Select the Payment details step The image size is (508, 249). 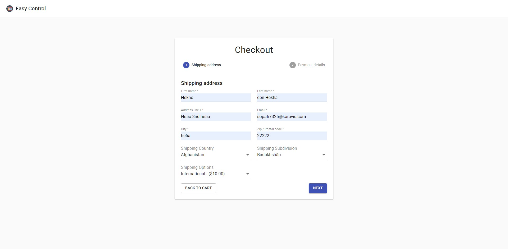[x=311, y=65]
